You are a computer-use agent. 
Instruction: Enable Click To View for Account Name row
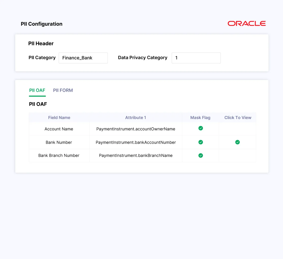tap(238, 129)
